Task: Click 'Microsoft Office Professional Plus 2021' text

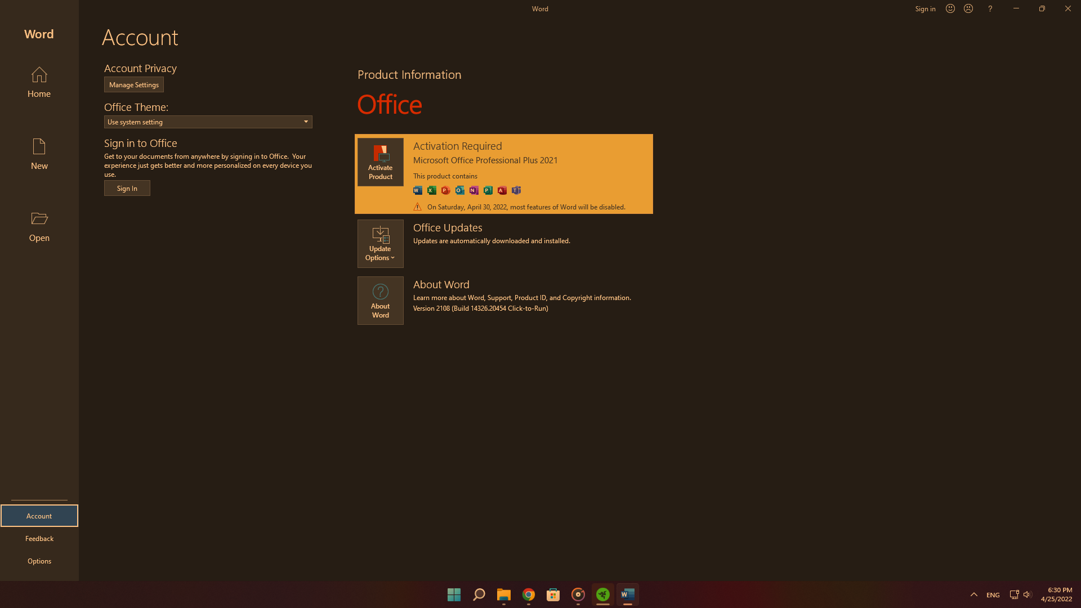Action: [x=485, y=160]
